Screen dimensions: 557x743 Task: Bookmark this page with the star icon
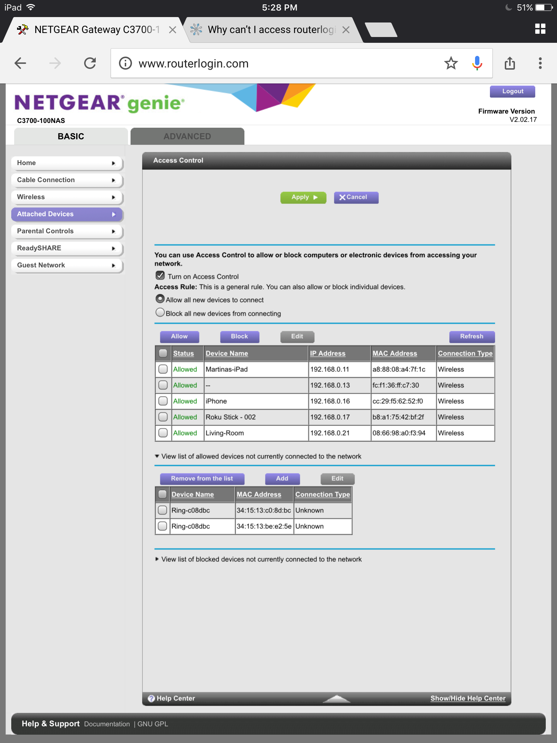click(451, 63)
